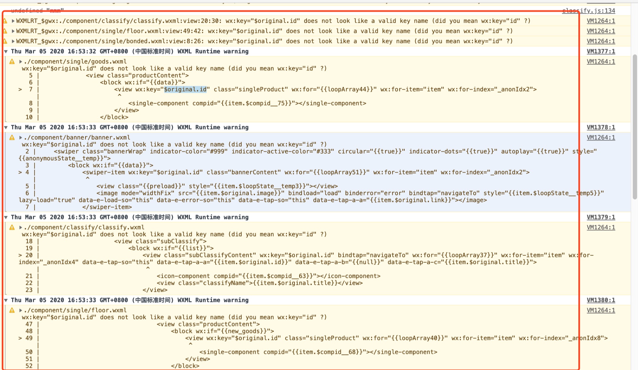Image resolution: width=638 pixels, height=370 pixels.
Task: Click warning icon beside classify/classify.wxml group entry
Action: [12, 227]
